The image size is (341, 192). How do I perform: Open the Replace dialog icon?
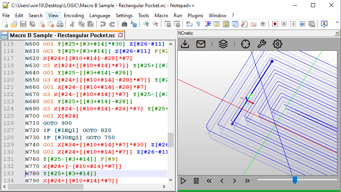(x=133, y=24)
